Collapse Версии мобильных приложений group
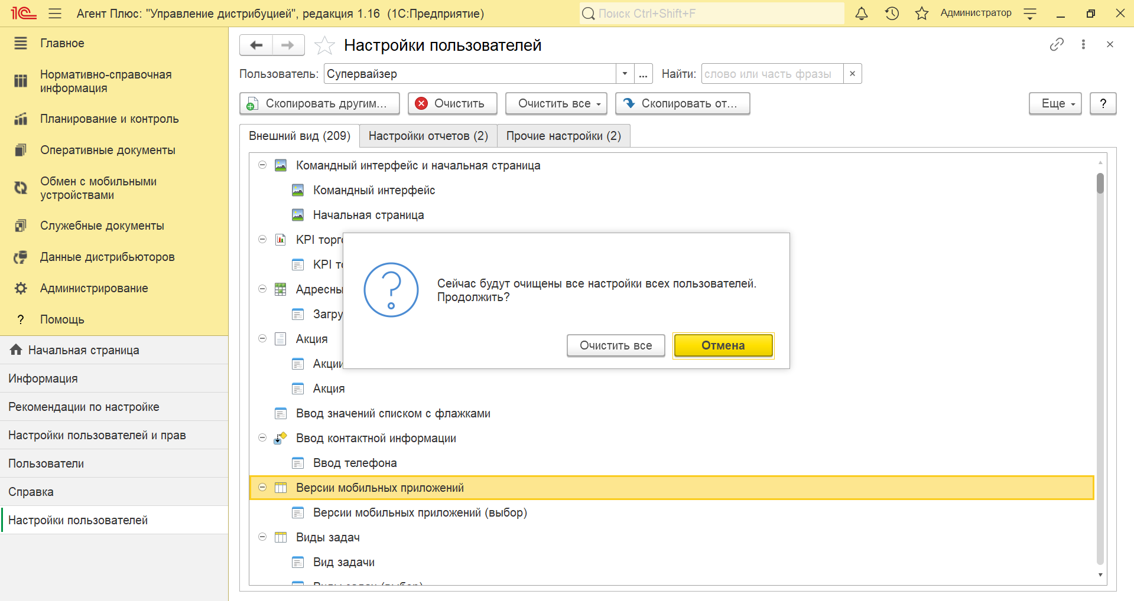1134x601 pixels. pyautogui.click(x=262, y=488)
